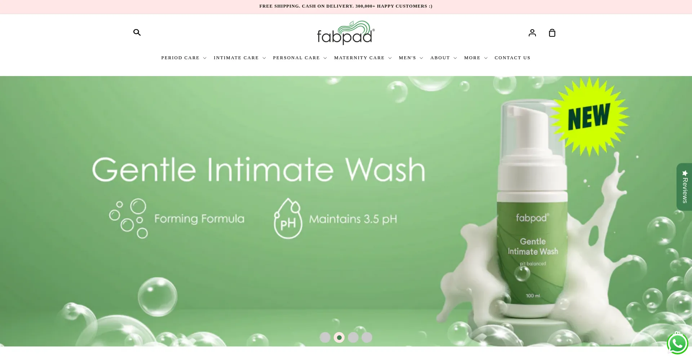Go to the Contact Us page

click(x=513, y=58)
